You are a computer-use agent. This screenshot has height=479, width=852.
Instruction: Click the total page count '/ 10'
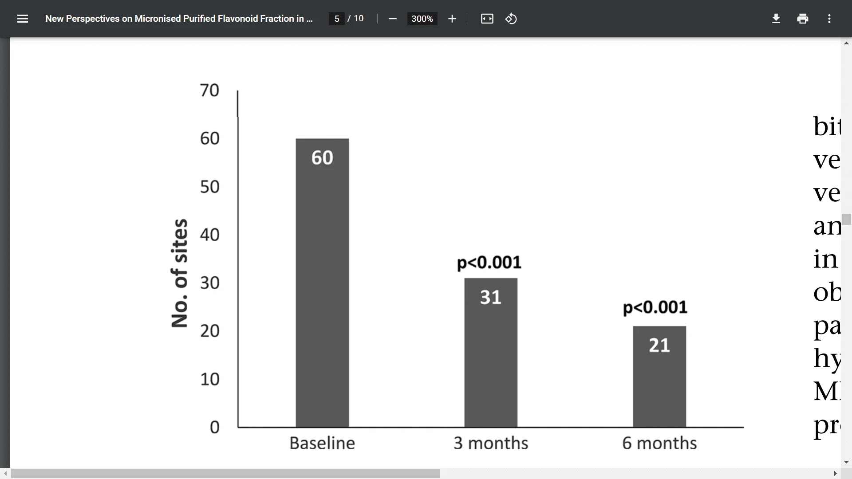pos(355,19)
